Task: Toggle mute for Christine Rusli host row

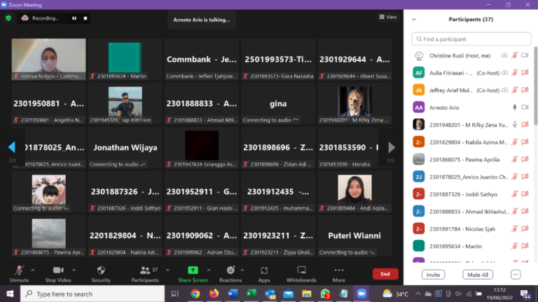Action: pyautogui.click(x=514, y=55)
